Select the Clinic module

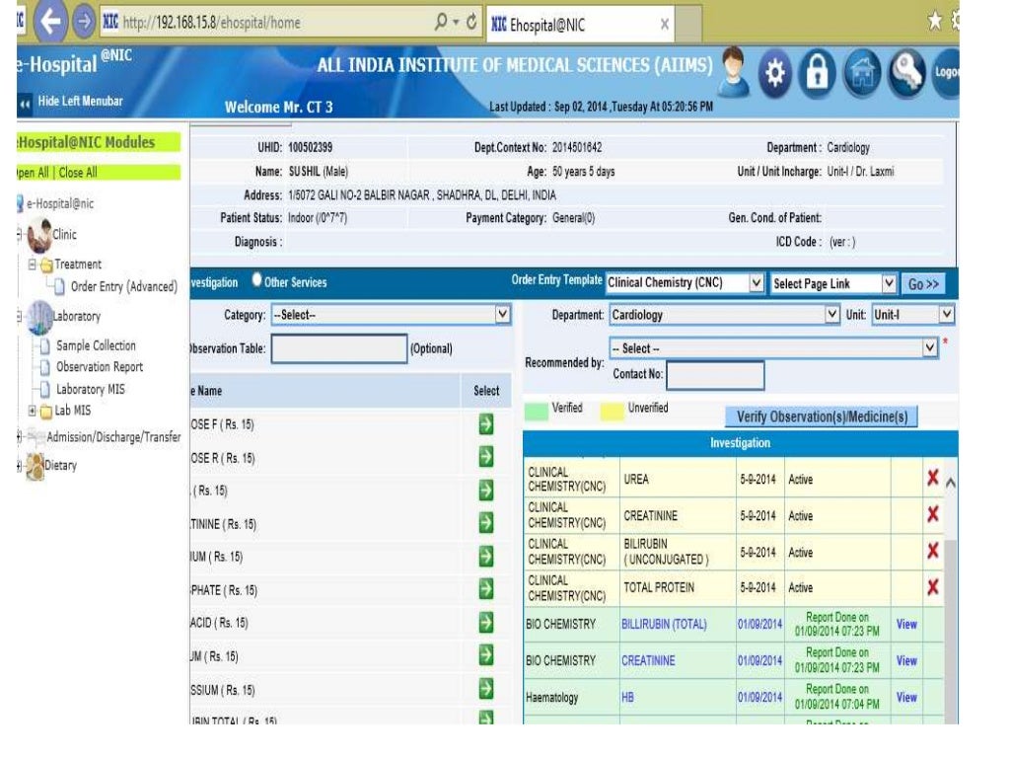coord(64,234)
